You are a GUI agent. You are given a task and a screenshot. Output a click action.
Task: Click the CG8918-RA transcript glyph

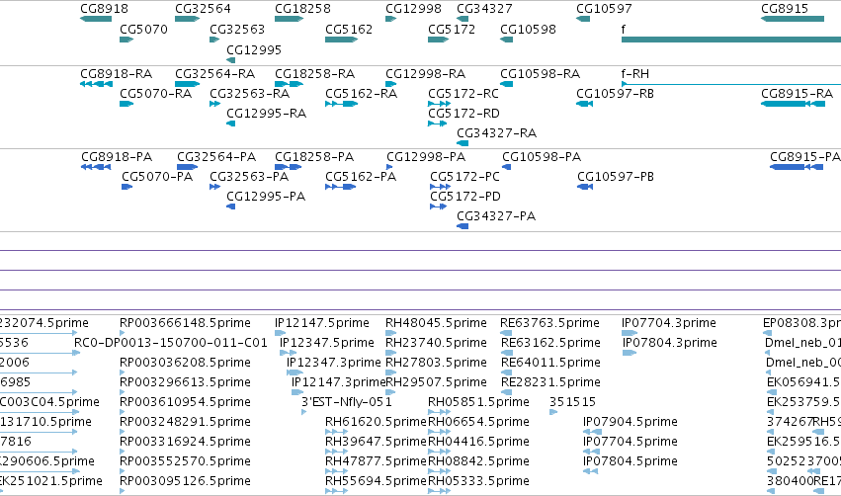(96, 84)
